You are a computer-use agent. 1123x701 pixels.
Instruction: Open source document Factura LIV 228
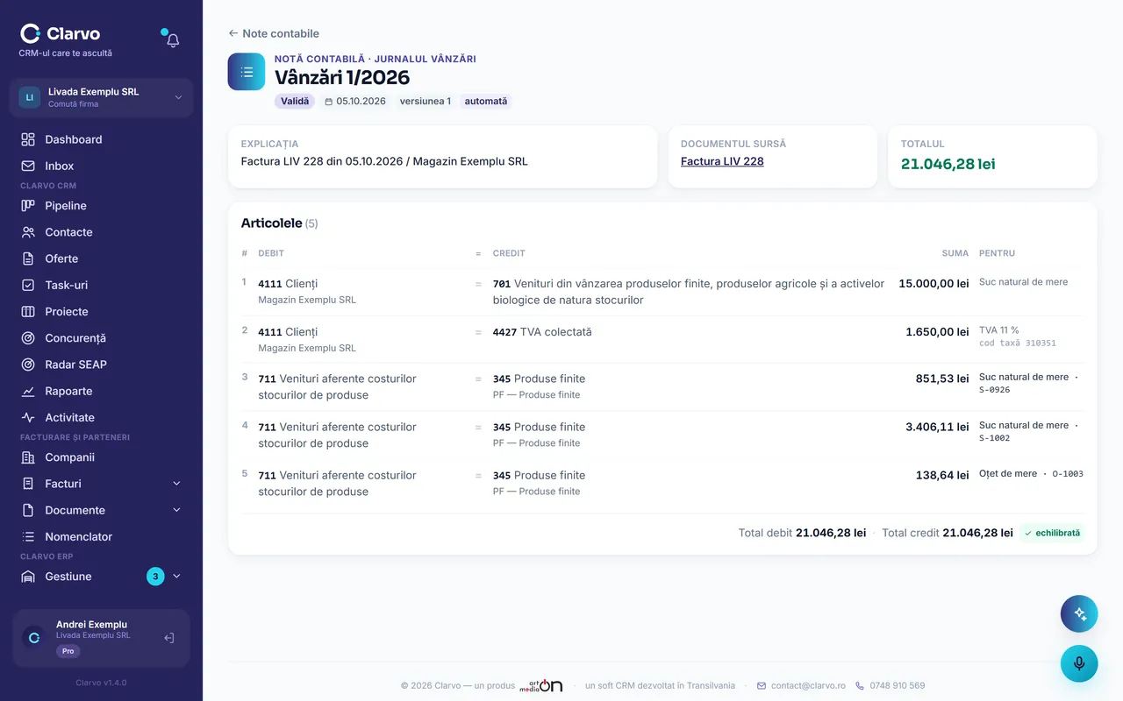point(722,161)
